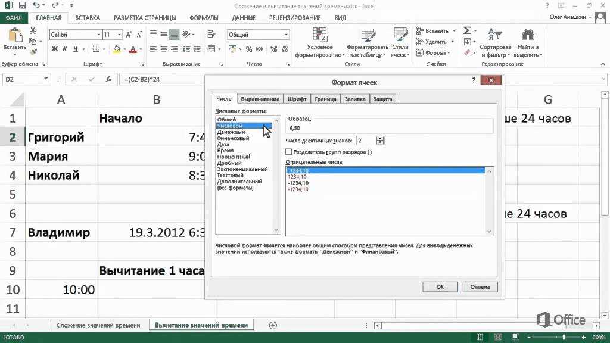The height and width of the screenshot is (343, 610).
Task: Open the ФАЙЛ tab
Action: [x=14, y=18]
